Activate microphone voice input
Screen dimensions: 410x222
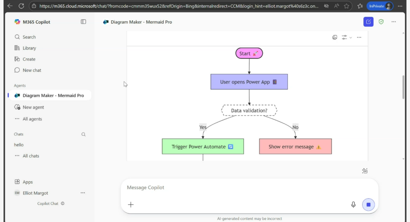(x=353, y=205)
